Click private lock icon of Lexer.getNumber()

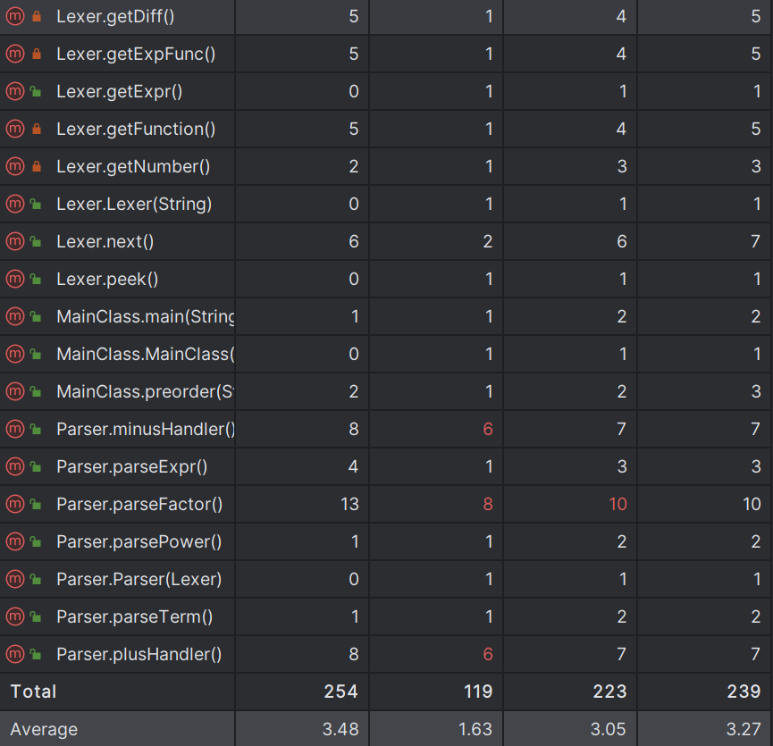37,166
